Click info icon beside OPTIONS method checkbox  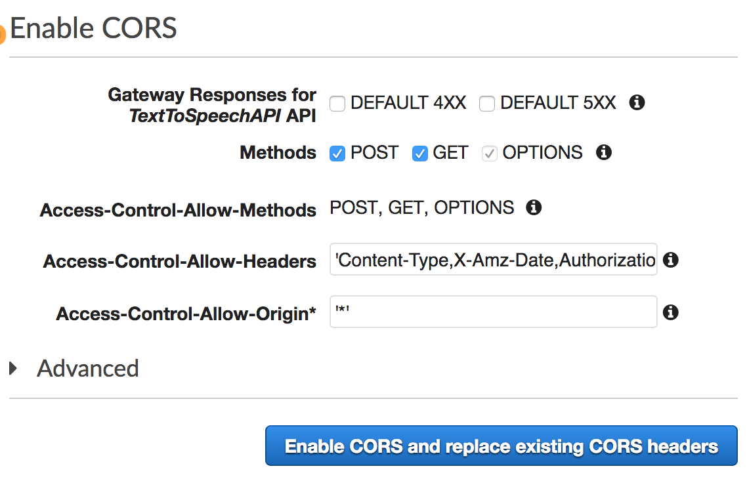tap(604, 152)
